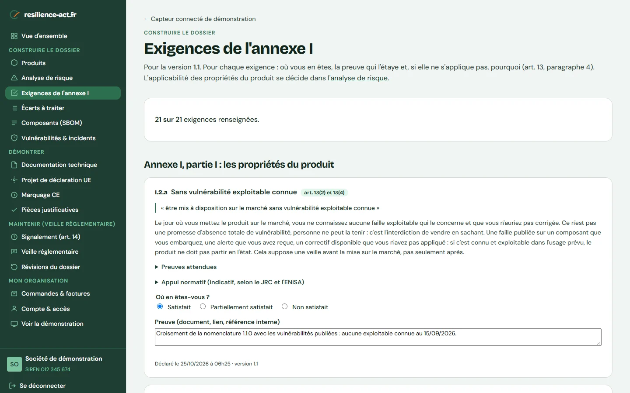Screen dimensions: 630x393
Task: Click the Écarts à traiter list icon
Action: [x=14, y=108]
